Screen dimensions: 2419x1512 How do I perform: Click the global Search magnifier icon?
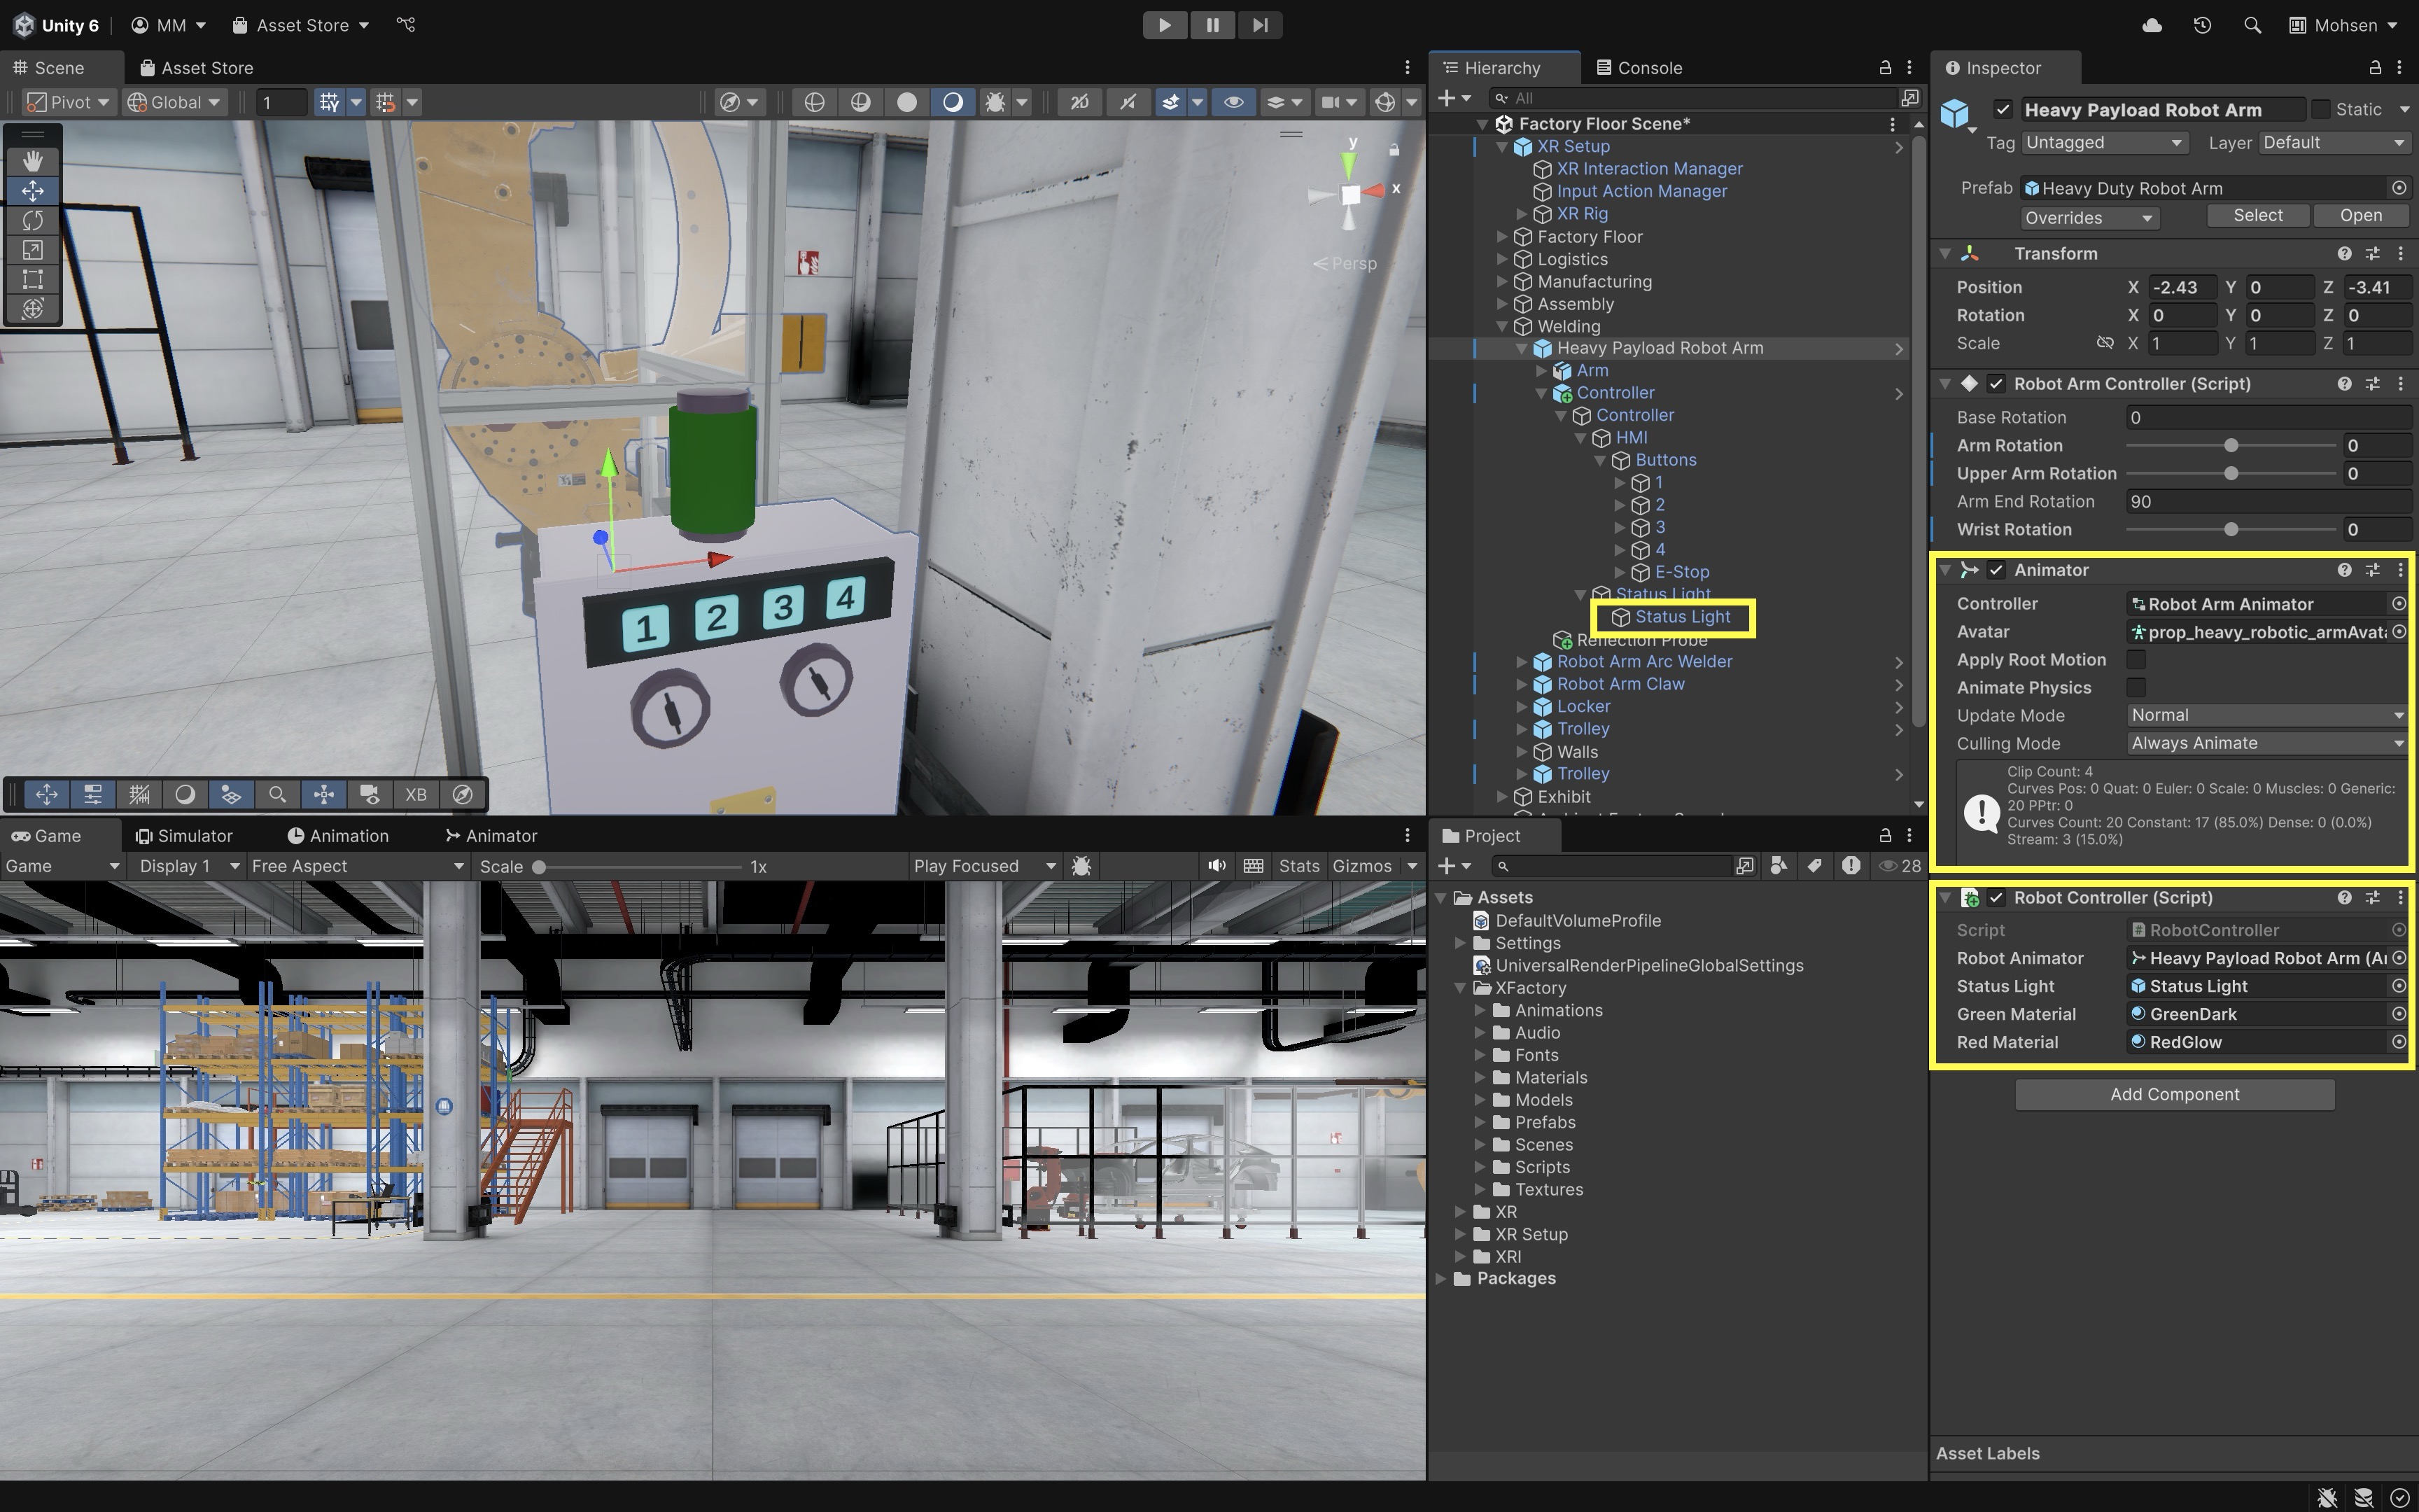point(2251,25)
